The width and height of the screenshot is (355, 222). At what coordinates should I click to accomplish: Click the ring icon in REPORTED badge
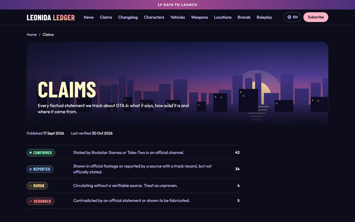(30, 169)
